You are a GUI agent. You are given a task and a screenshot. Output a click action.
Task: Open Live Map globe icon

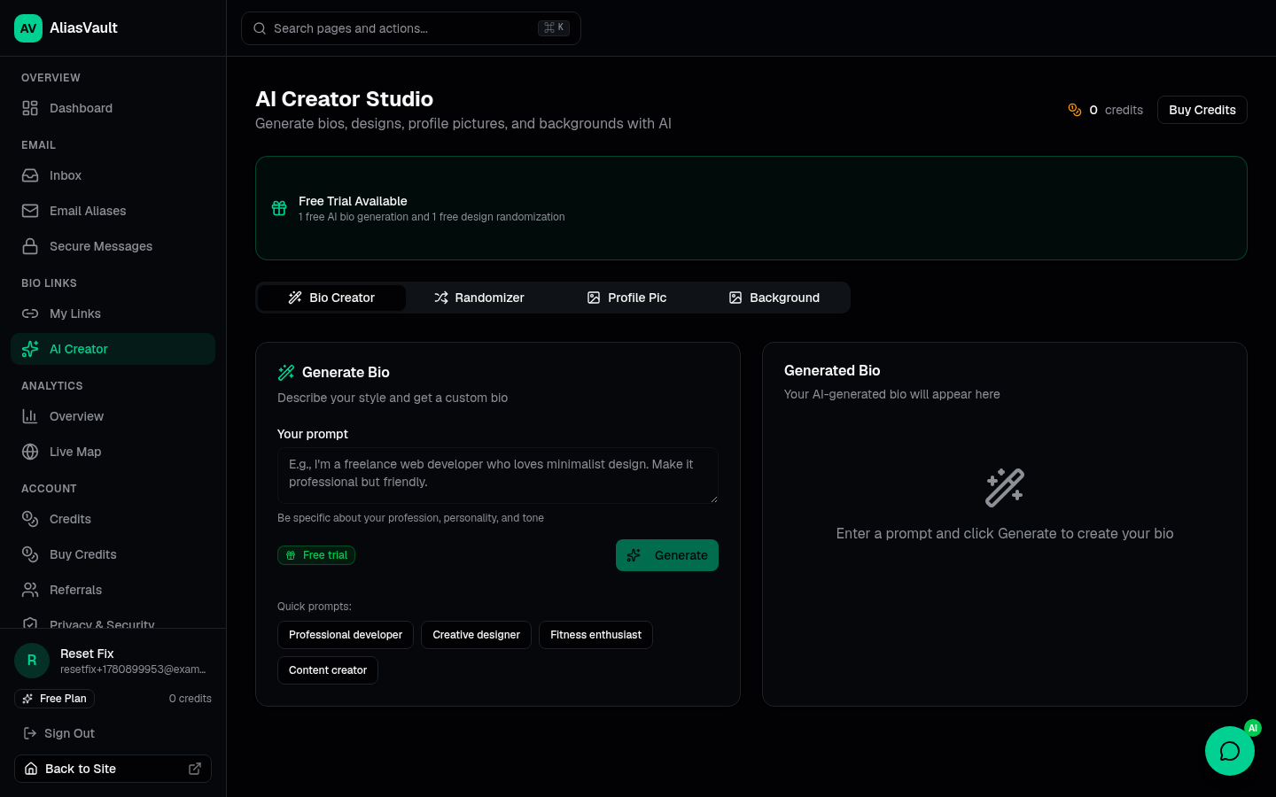click(x=30, y=452)
